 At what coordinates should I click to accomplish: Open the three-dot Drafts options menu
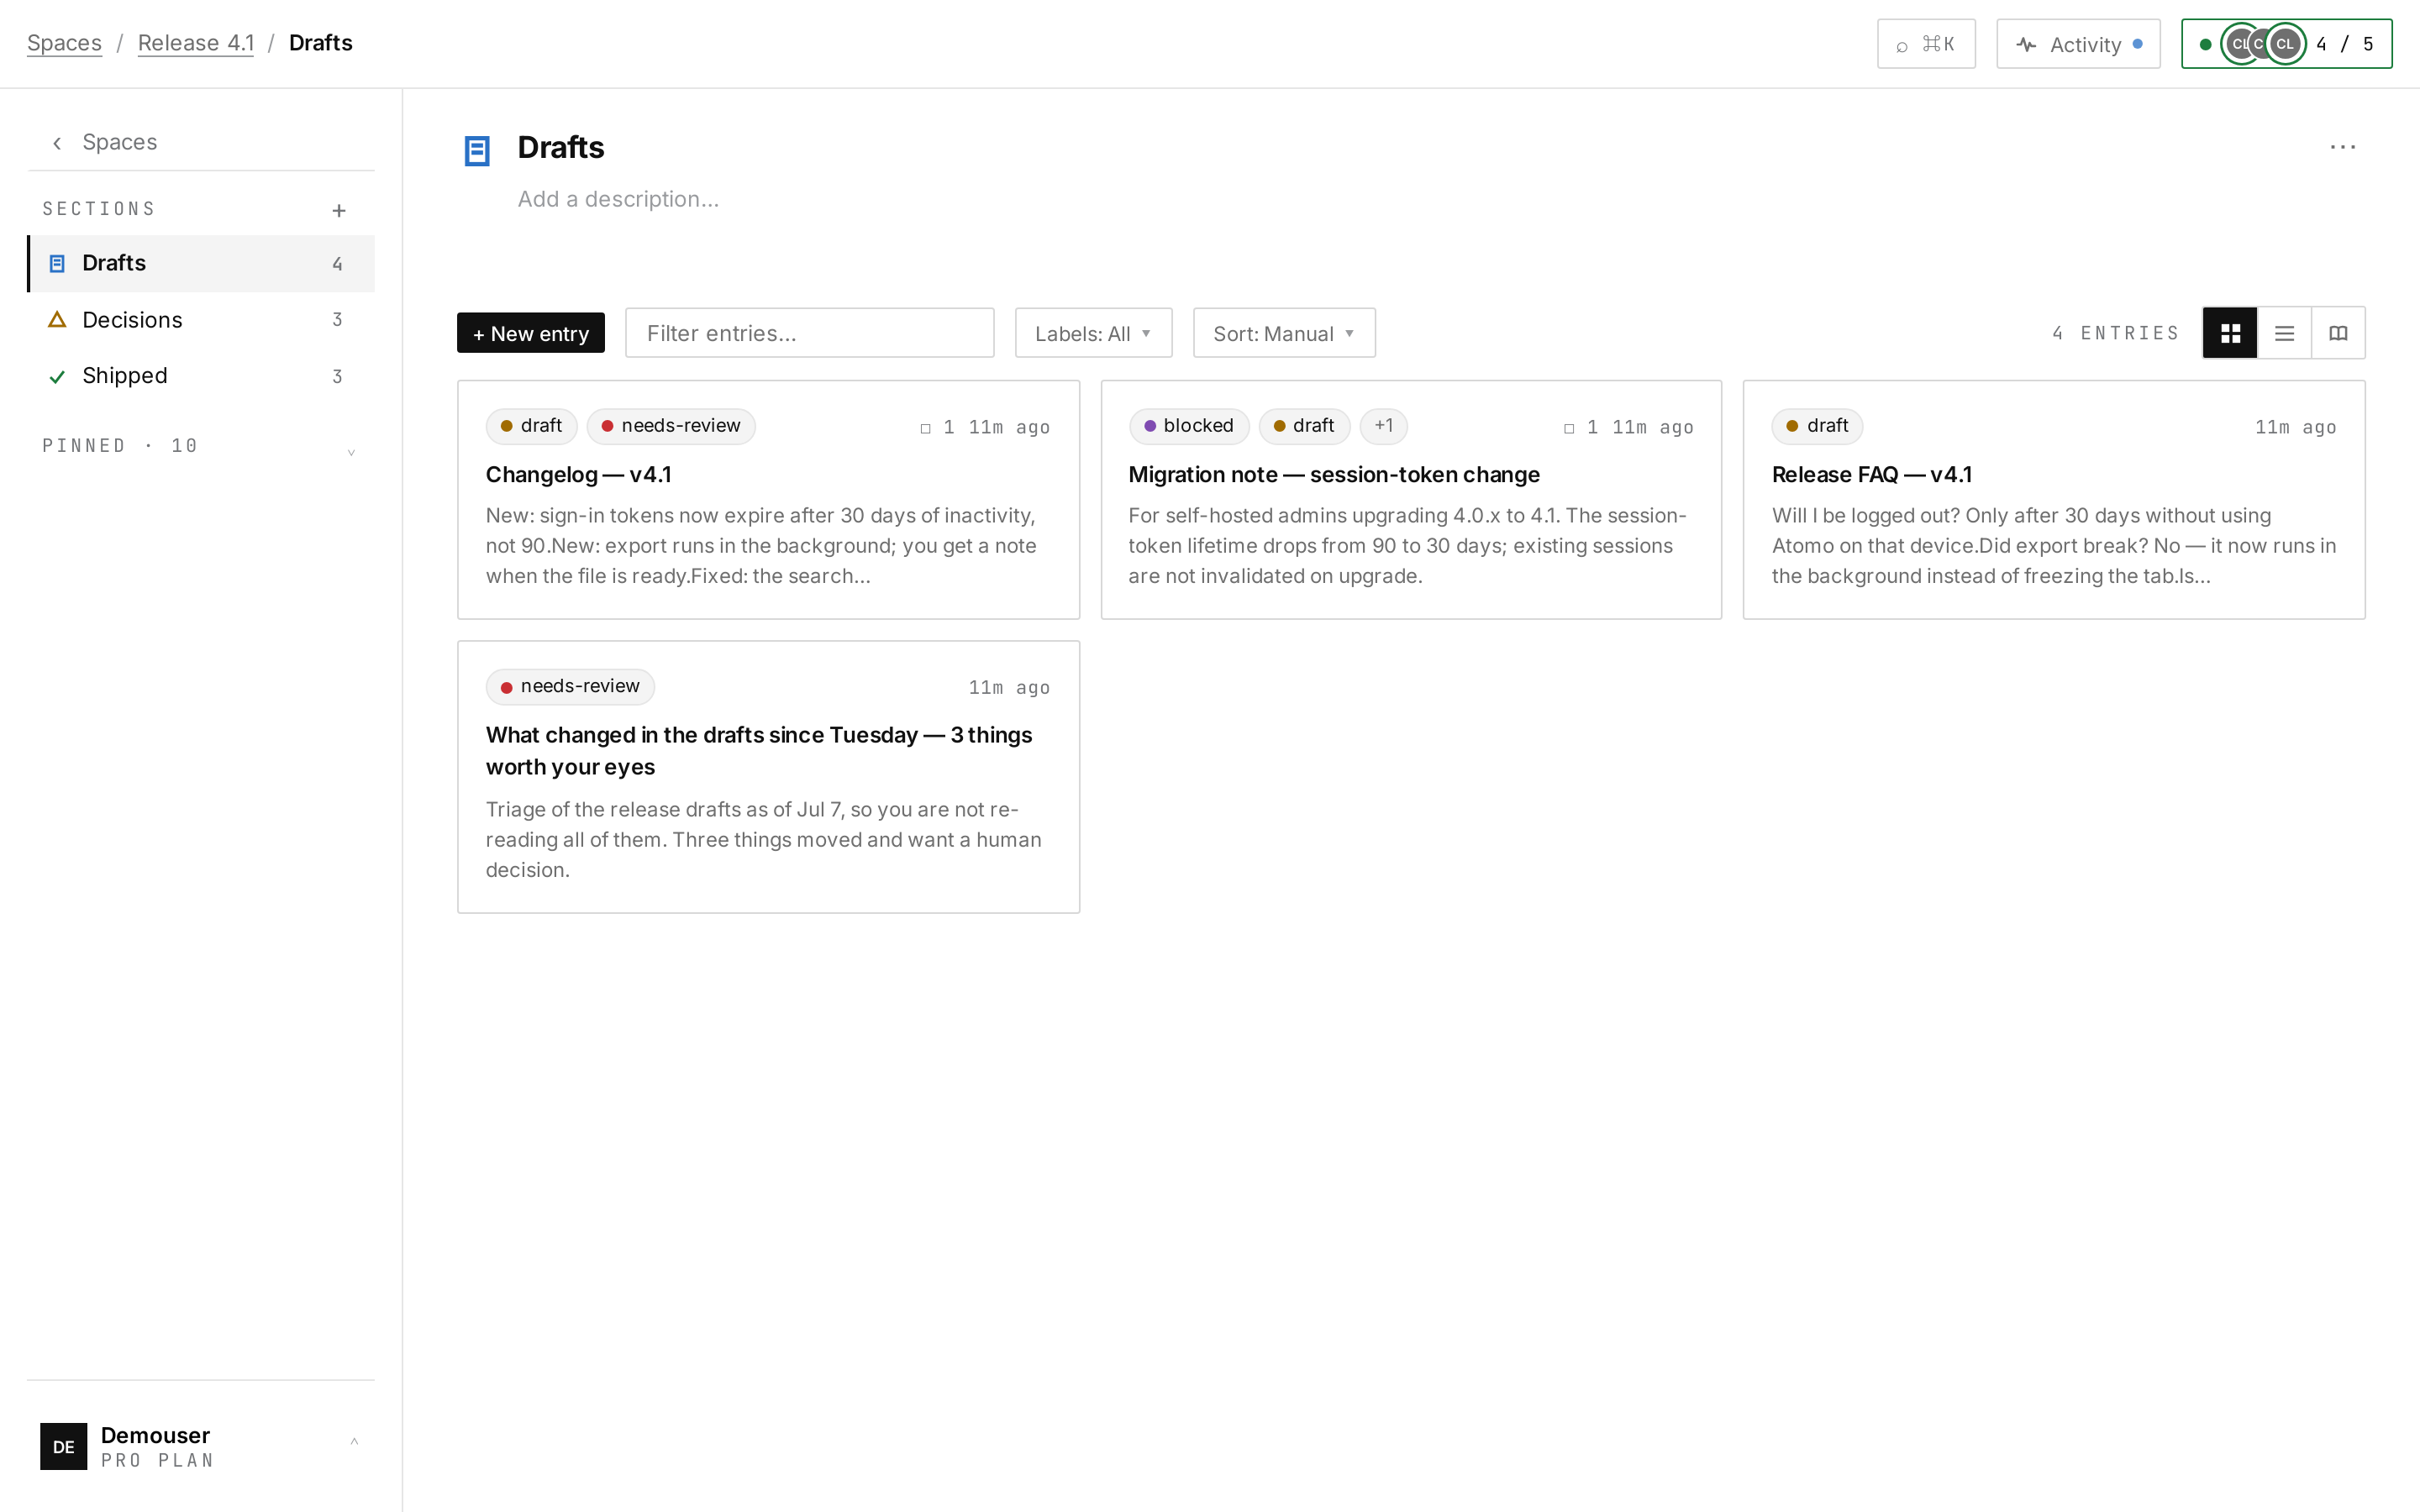tap(2342, 147)
